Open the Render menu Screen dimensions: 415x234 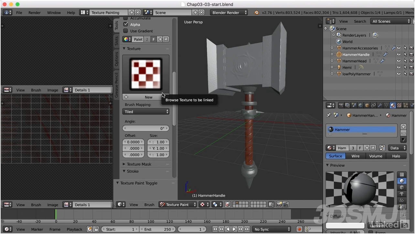click(35, 13)
